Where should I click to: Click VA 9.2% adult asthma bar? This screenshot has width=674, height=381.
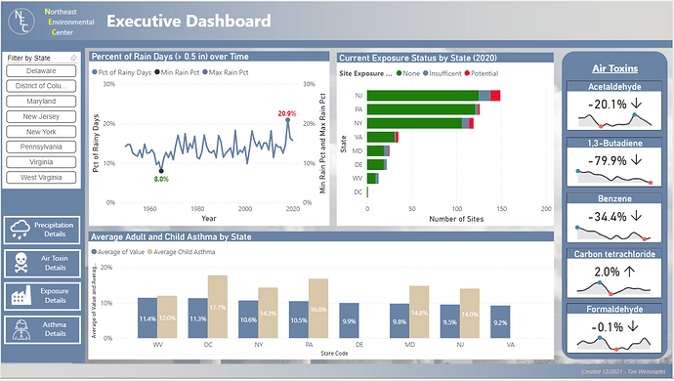pyautogui.click(x=500, y=321)
